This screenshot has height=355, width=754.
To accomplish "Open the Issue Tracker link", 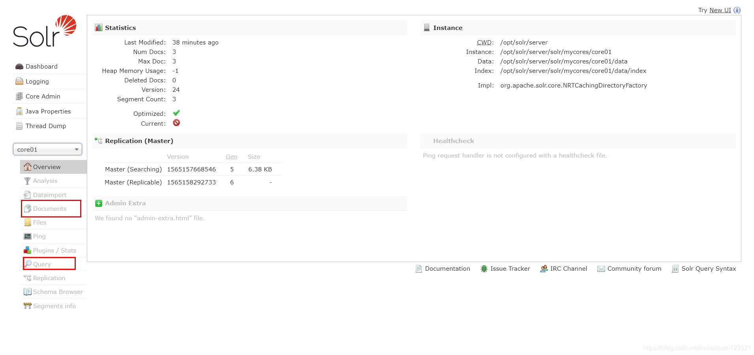I will point(510,269).
